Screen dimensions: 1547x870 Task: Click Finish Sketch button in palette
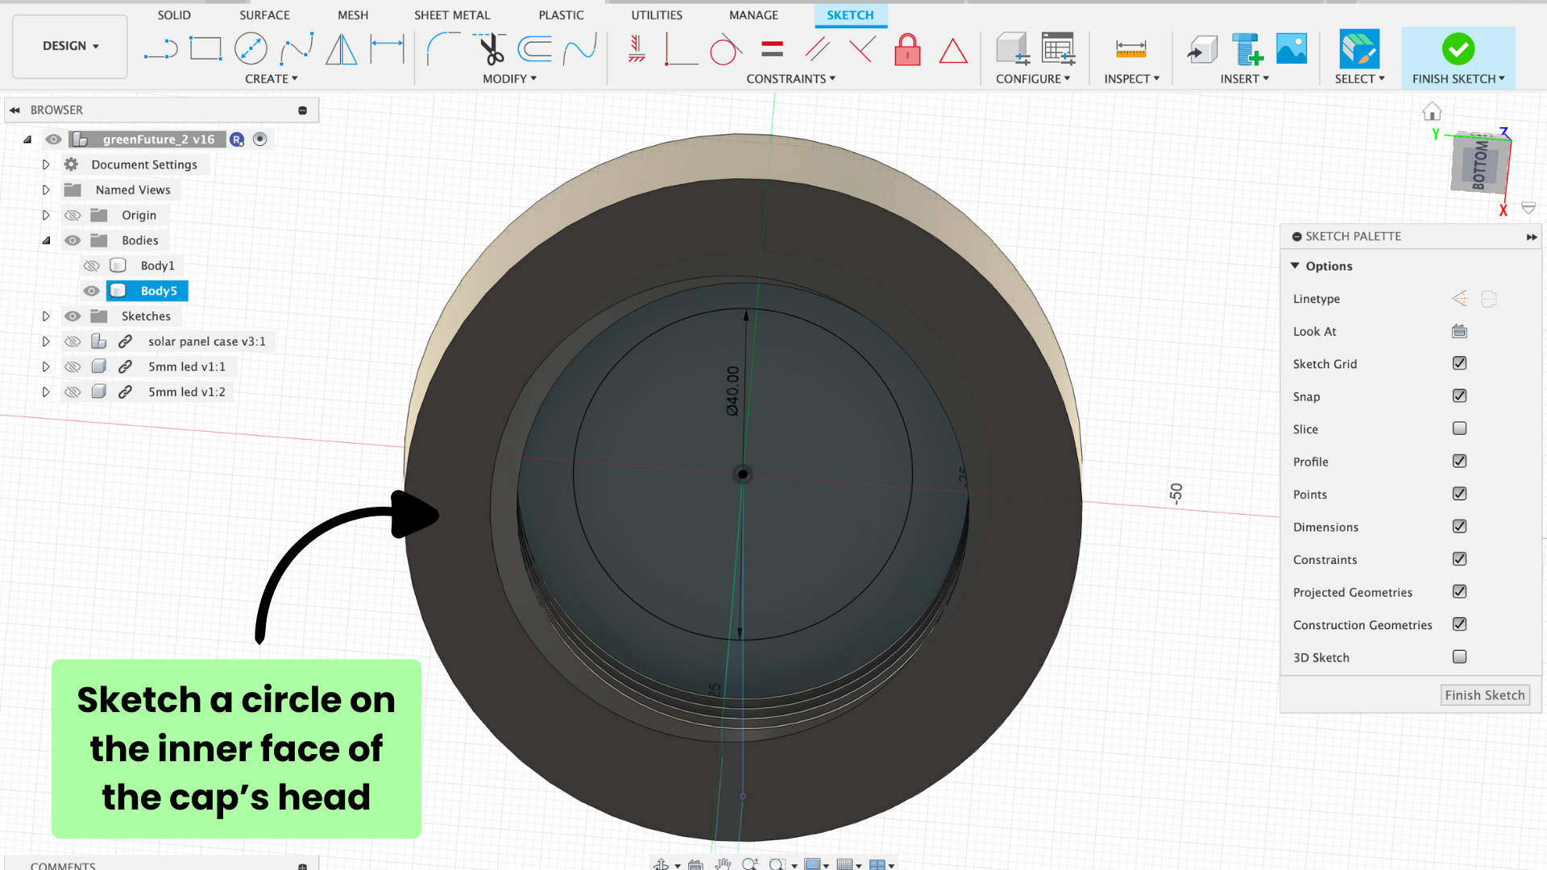[x=1484, y=695]
